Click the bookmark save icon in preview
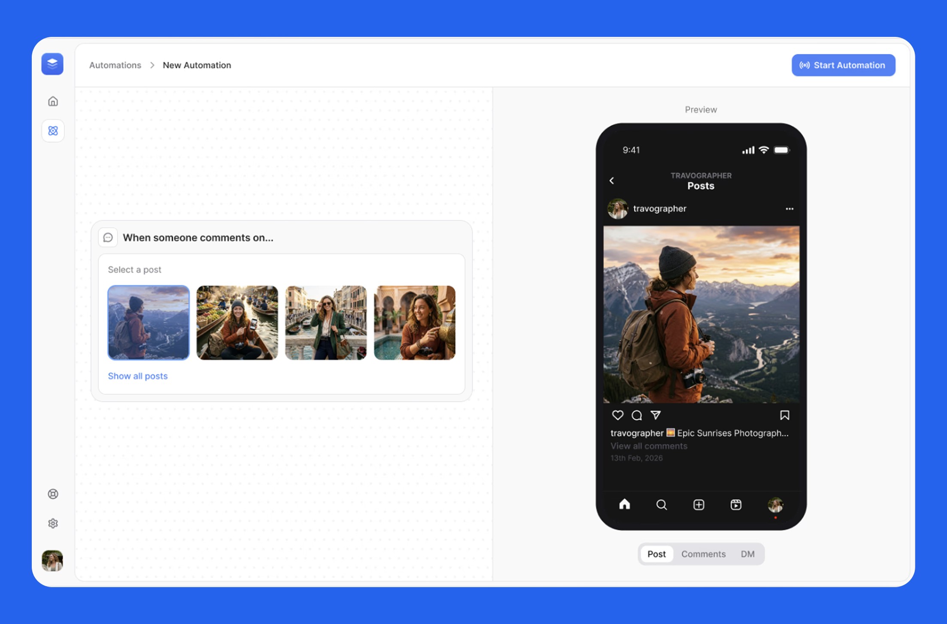The width and height of the screenshot is (947, 624). (x=784, y=415)
